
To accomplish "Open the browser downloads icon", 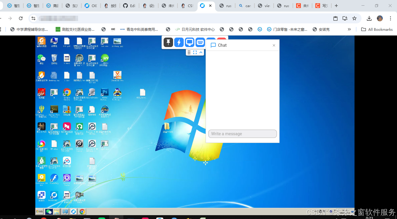I will click(x=369, y=18).
